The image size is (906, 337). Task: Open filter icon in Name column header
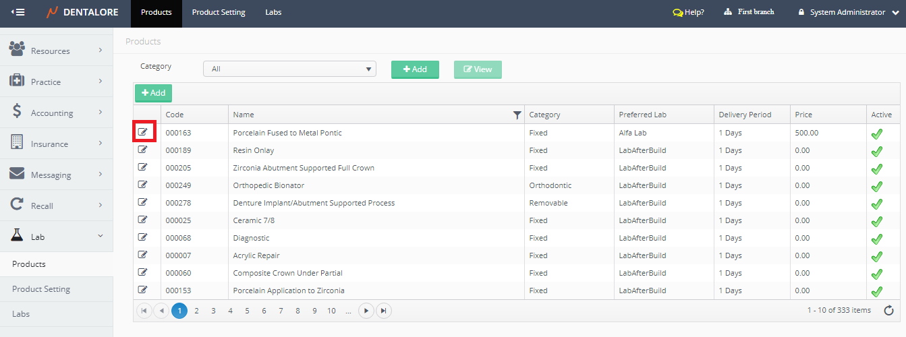coord(517,115)
